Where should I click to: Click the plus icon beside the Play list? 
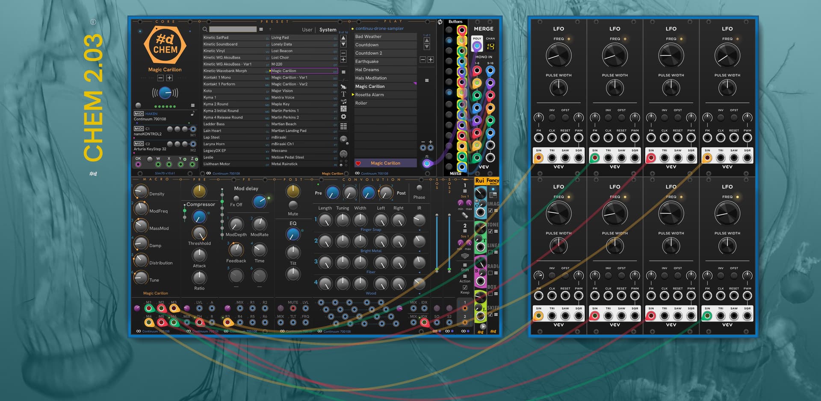pos(431,60)
